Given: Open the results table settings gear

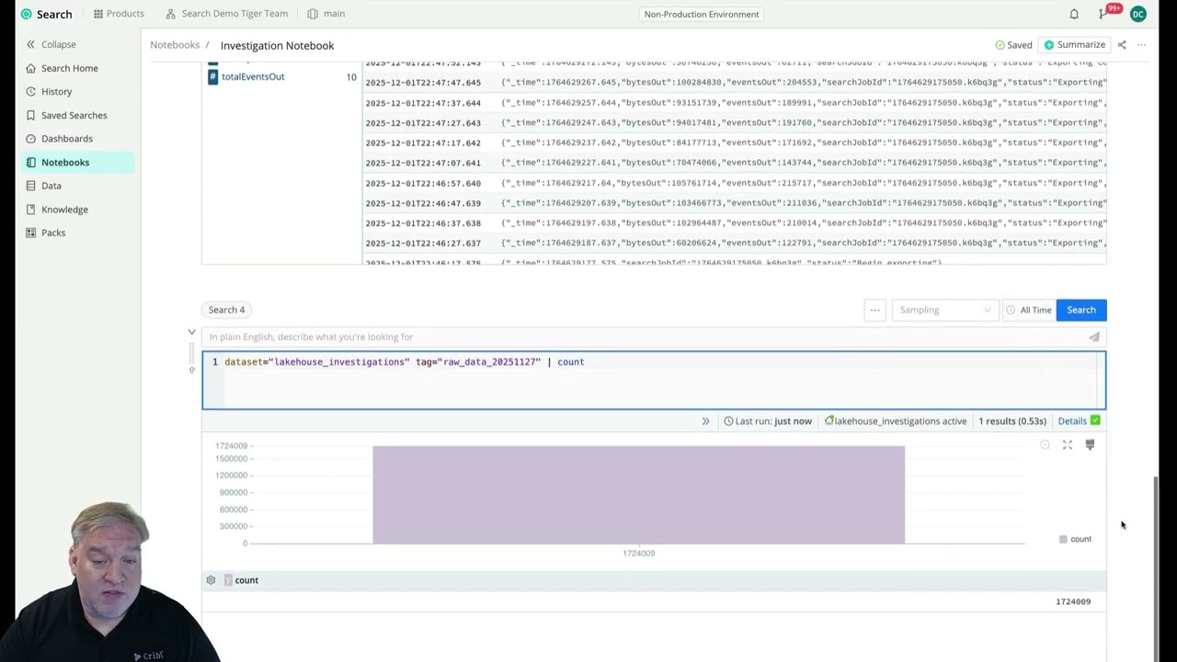Looking at the screenshot, I should point(211,580).
